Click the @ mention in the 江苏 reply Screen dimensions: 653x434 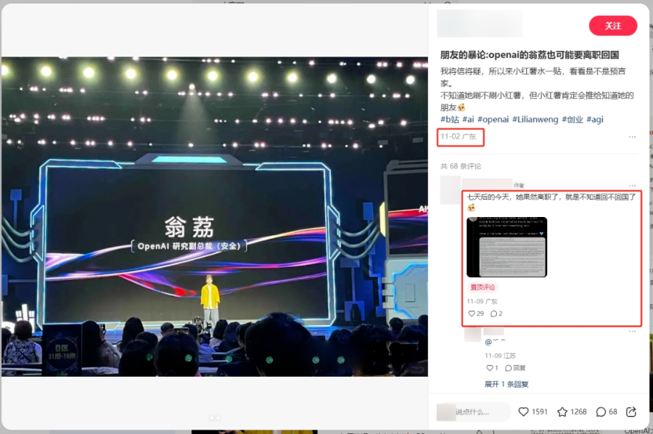point(495,342)
